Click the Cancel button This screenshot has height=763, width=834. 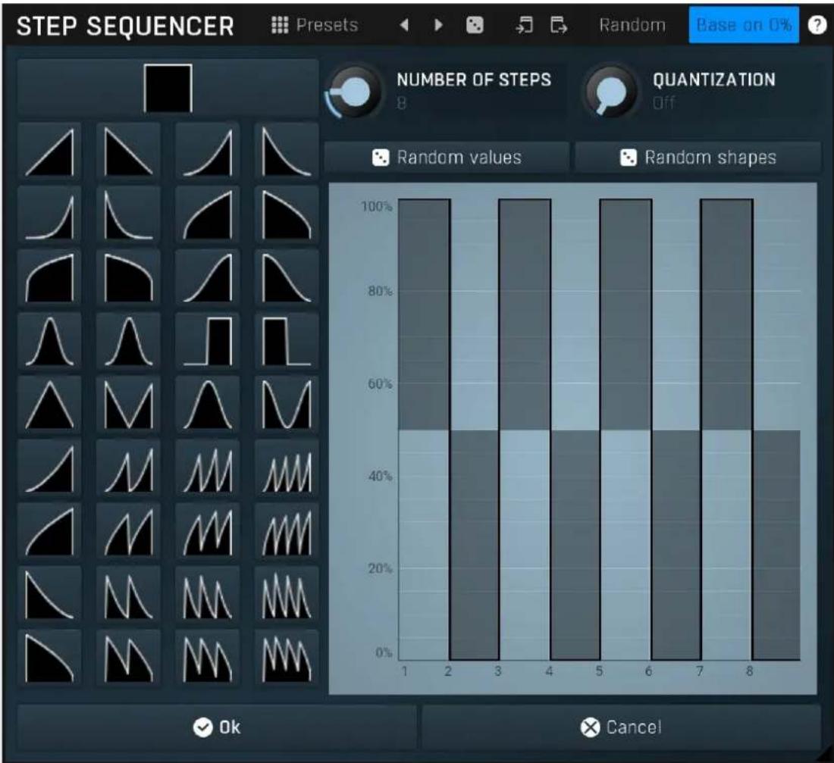[621, 727]
